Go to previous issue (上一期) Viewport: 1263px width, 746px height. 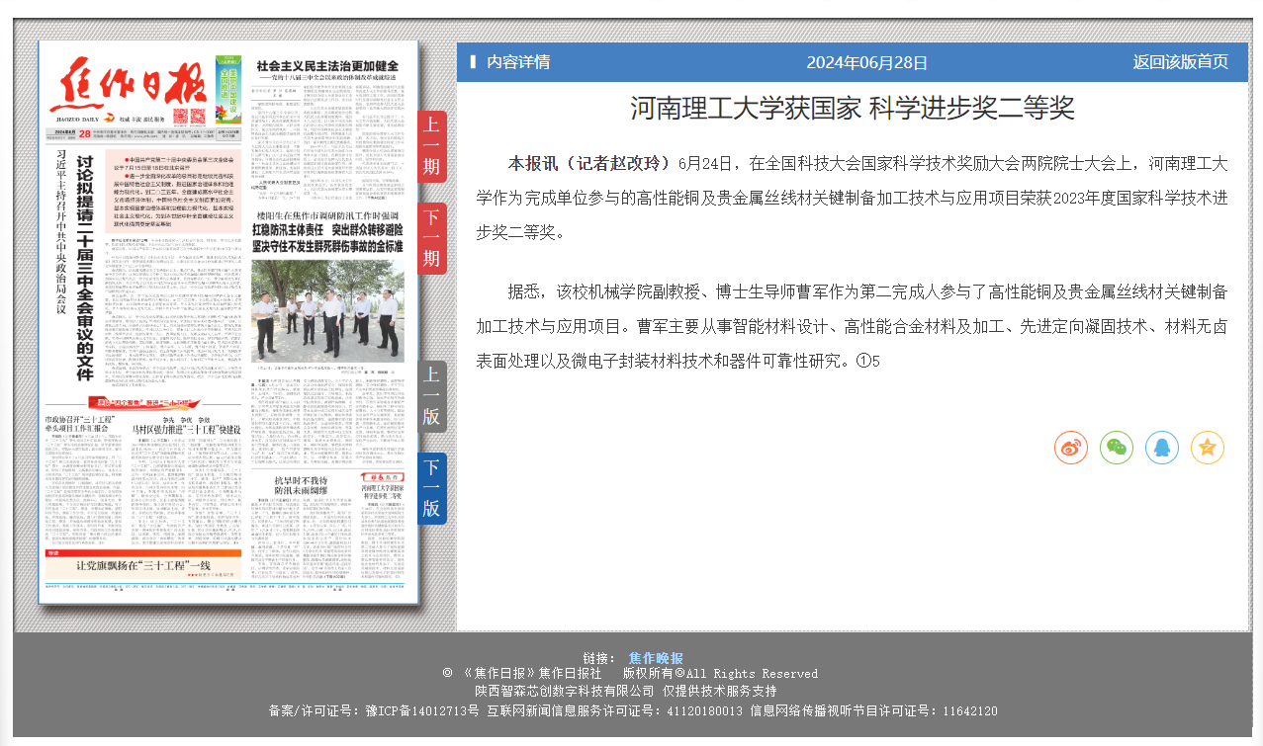432,146
